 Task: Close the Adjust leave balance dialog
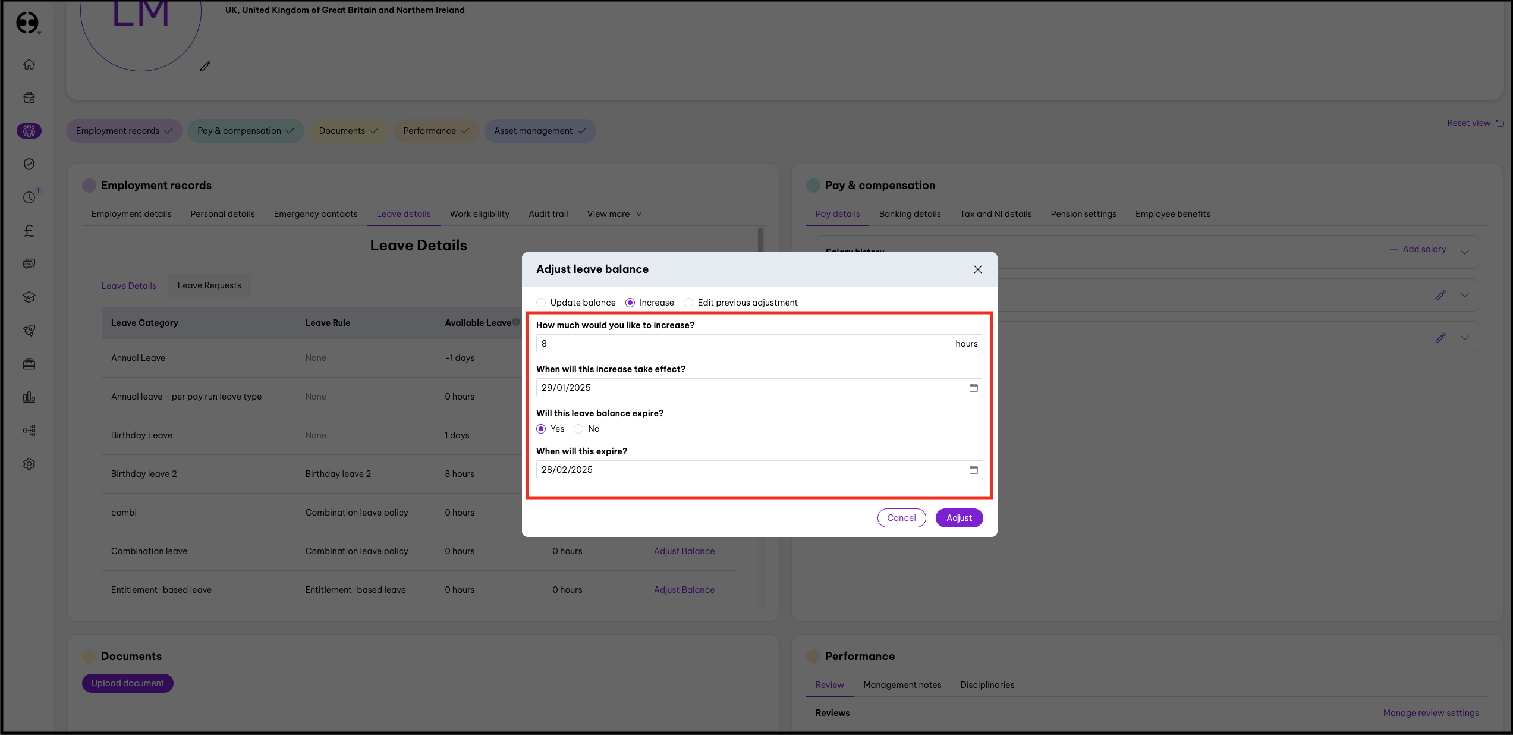click(977, 269)
